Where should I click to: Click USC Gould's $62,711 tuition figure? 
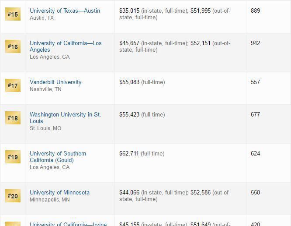(x=129, y=153)
